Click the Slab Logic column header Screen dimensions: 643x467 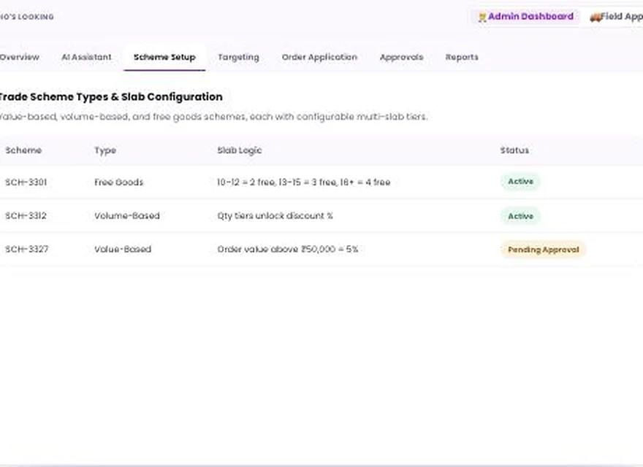(240, 150)
